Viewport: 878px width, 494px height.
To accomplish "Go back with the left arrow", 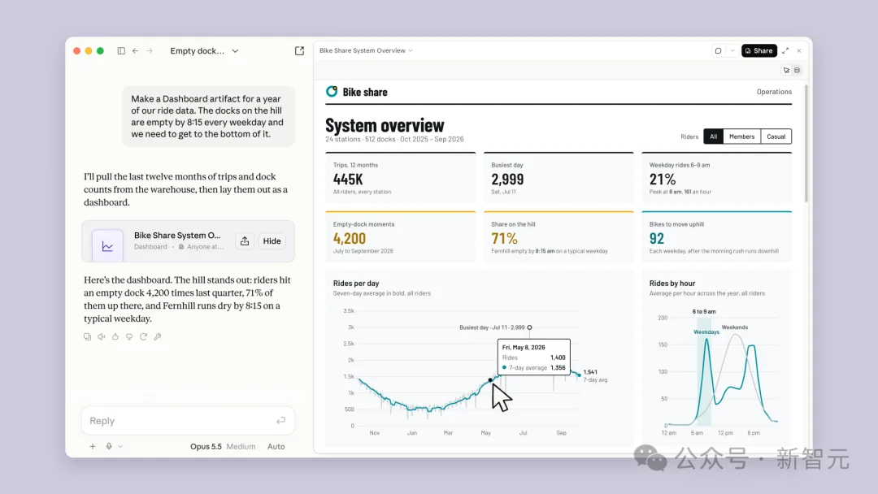I will point(136,51).
